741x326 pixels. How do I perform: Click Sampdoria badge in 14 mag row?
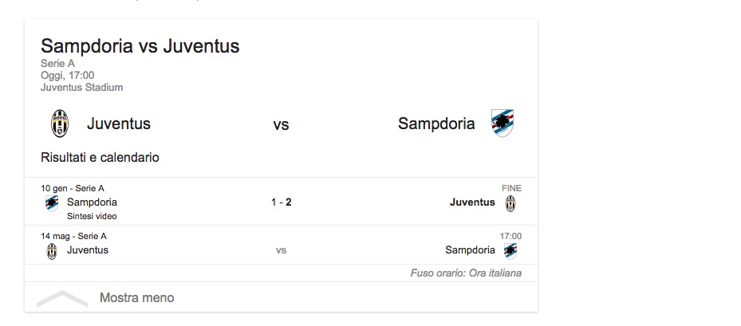(x=510, y=251)
